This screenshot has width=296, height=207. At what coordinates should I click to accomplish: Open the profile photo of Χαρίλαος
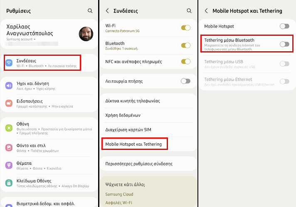(86, 34)
